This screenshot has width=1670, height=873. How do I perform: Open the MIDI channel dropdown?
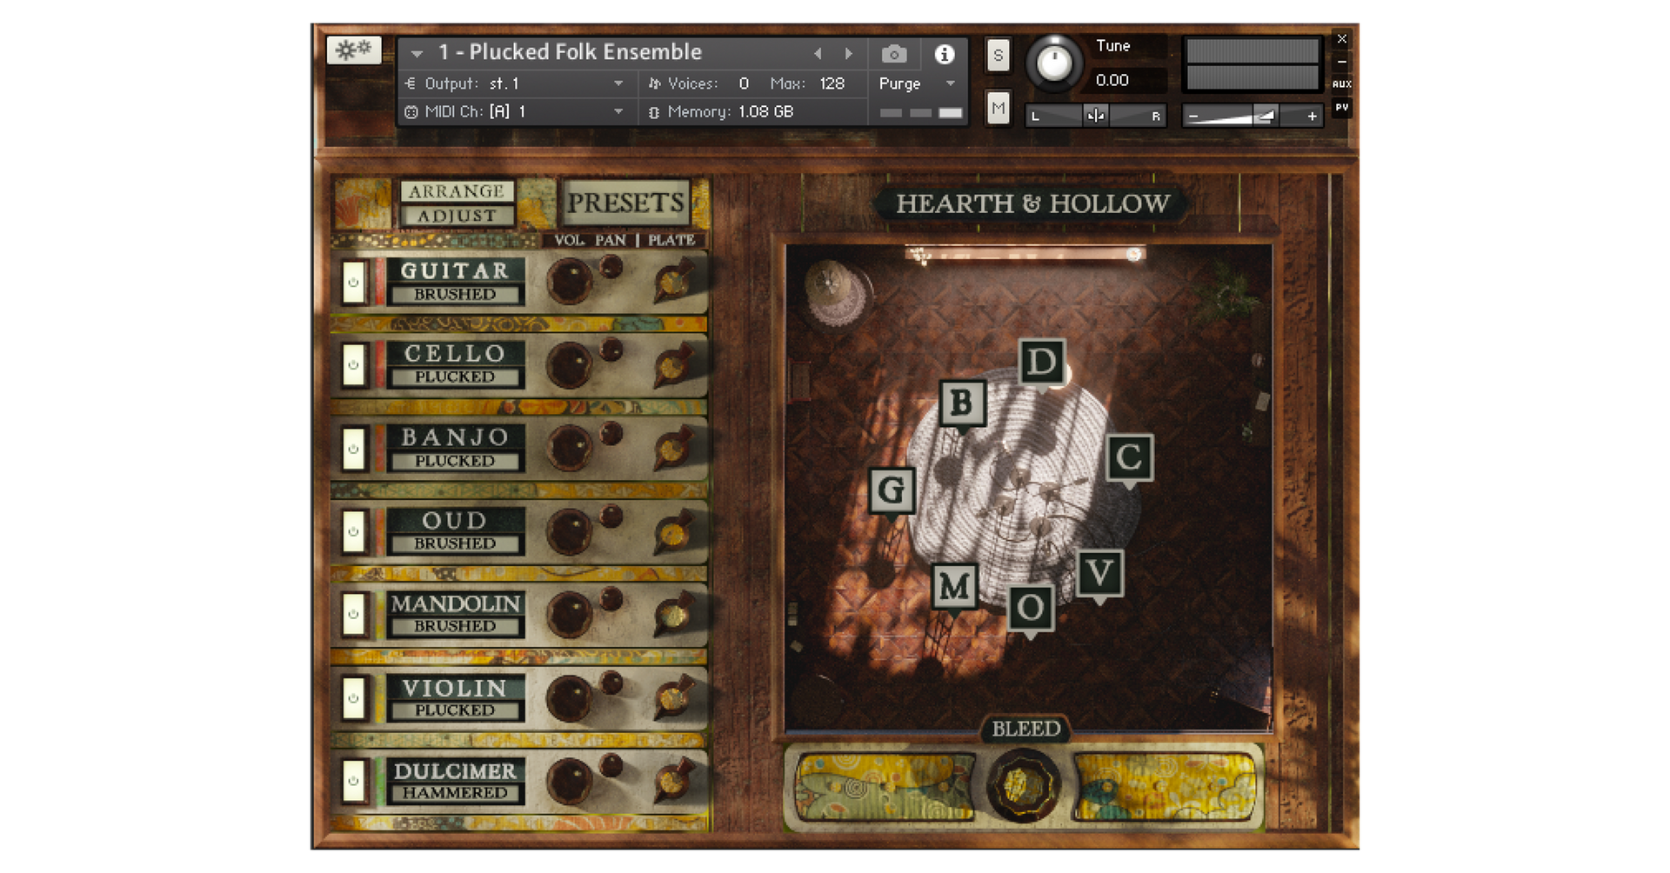click(618, 111)
